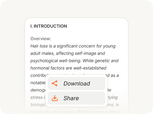Click the word Share in the menu
The height and width of the screenshot is (114, 153).
(71, 98)
